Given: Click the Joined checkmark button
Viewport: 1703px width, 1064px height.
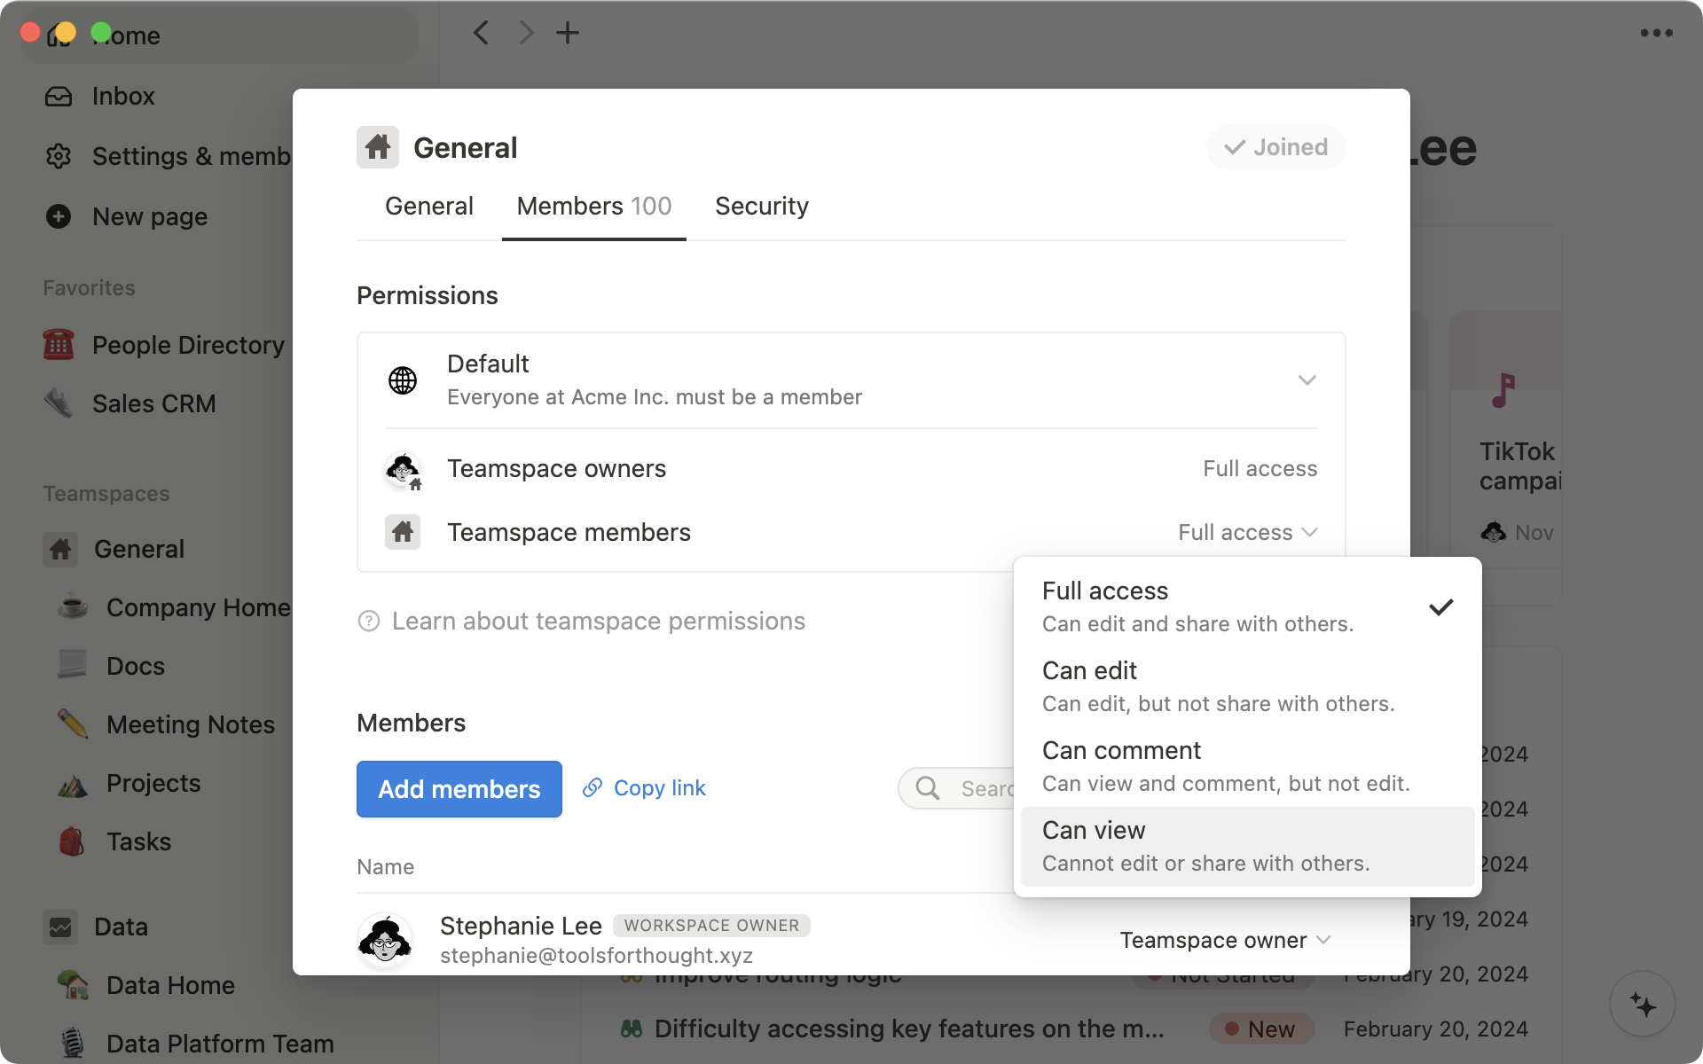Looking at the screenshot, I should tap(1275, 147).
